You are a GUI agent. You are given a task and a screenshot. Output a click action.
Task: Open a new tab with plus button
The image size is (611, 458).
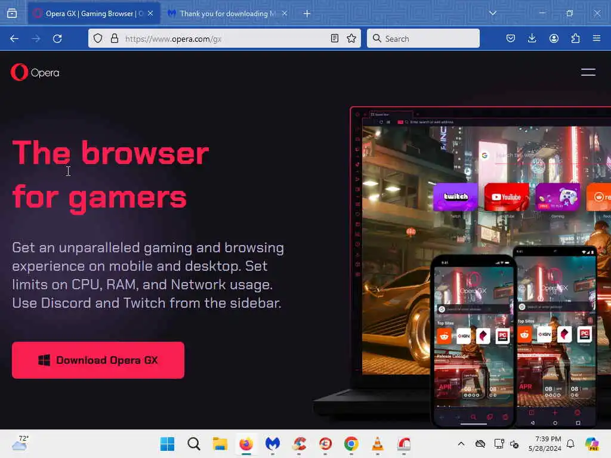307,14
